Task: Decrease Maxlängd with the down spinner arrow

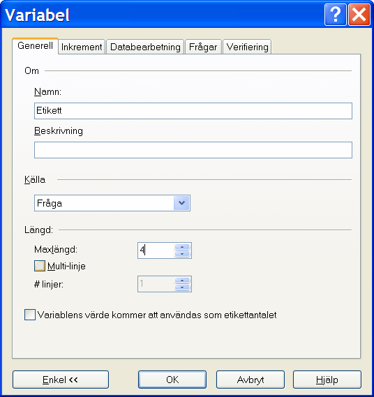Action: click(x=182, y=254)
